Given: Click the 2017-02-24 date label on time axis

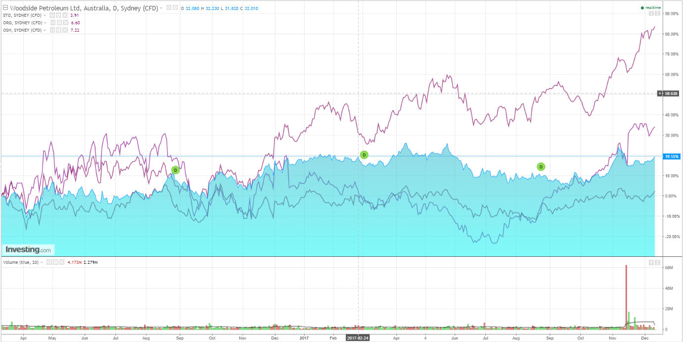Looking at the screenshot, I should [x=358, y=338].
